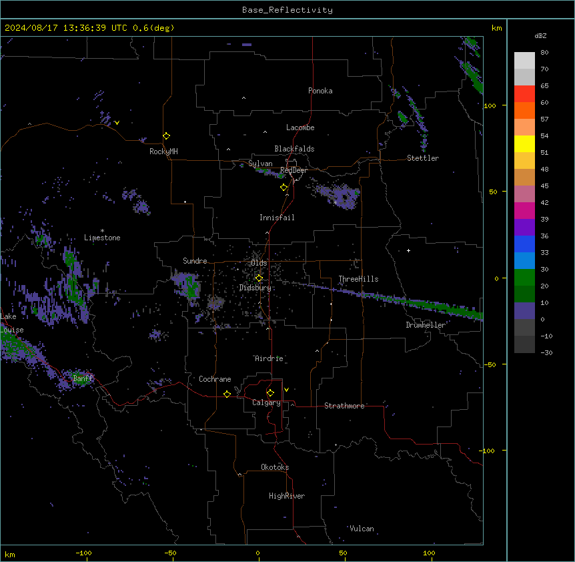The height and width of the screenshot is (562, 575).
Task: Click the 80 value on dBZ legend
Action: 544,53
